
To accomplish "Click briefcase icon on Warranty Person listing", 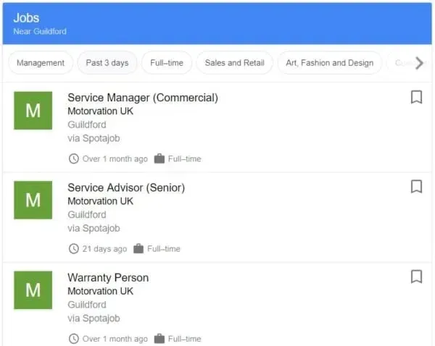I will tap(159, 338).
